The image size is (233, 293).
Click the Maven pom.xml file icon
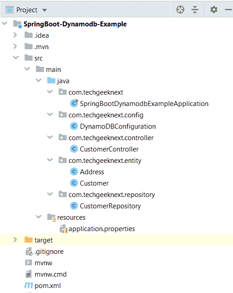(x=29, y=285)
